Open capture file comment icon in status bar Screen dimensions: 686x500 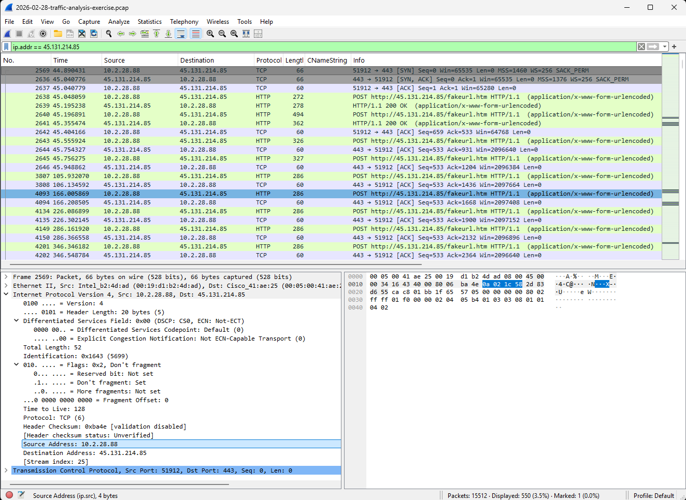[21, 495]
